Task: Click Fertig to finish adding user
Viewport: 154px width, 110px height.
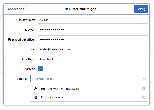Action: click(141, 9)
